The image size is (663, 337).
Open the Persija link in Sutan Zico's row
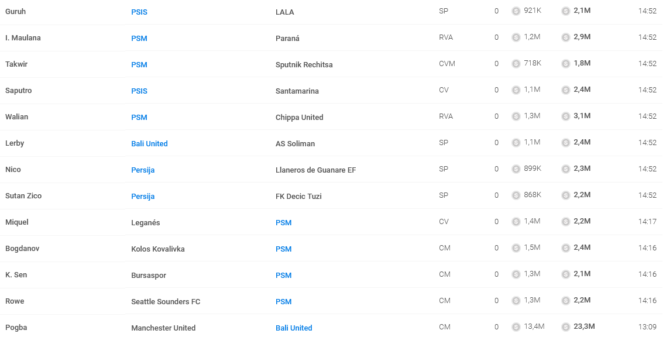[x=143, y=196]
